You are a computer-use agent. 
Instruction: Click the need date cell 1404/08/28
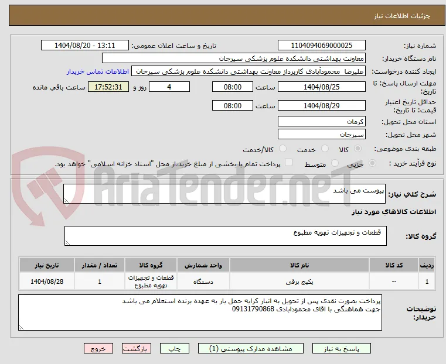tap(47, 281)
